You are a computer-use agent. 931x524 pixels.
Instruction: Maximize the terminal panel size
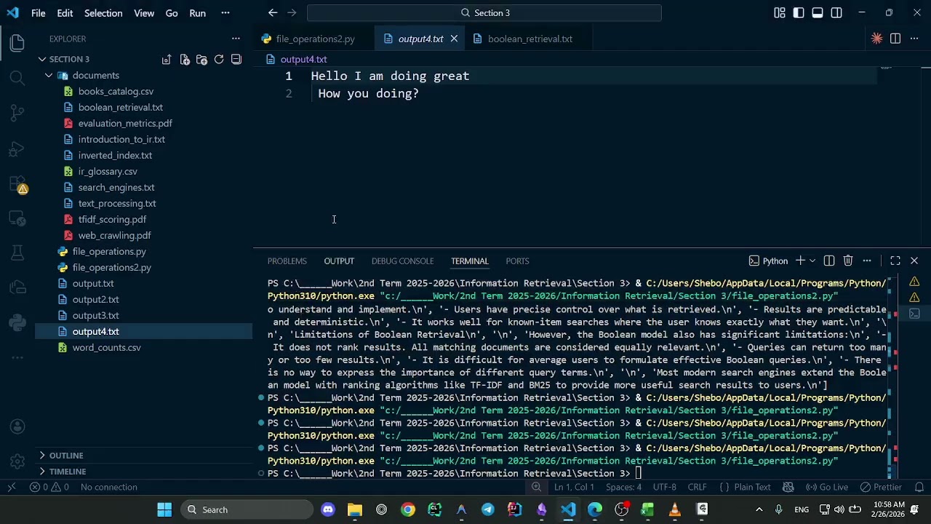pos(895,261)
